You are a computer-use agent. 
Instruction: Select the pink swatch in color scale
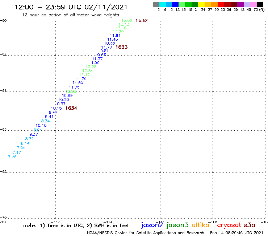click(x=253, y=4)
